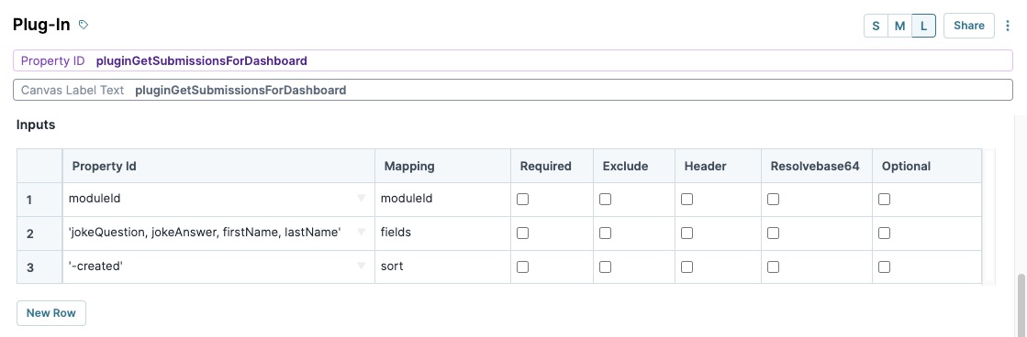Open the jokeQuestion fields property dropdown arrow

click(361, 233)
